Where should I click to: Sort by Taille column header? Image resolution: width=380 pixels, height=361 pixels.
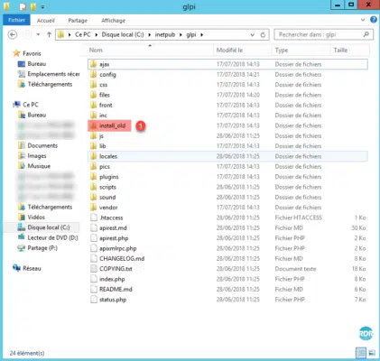[x=340, y=51]
